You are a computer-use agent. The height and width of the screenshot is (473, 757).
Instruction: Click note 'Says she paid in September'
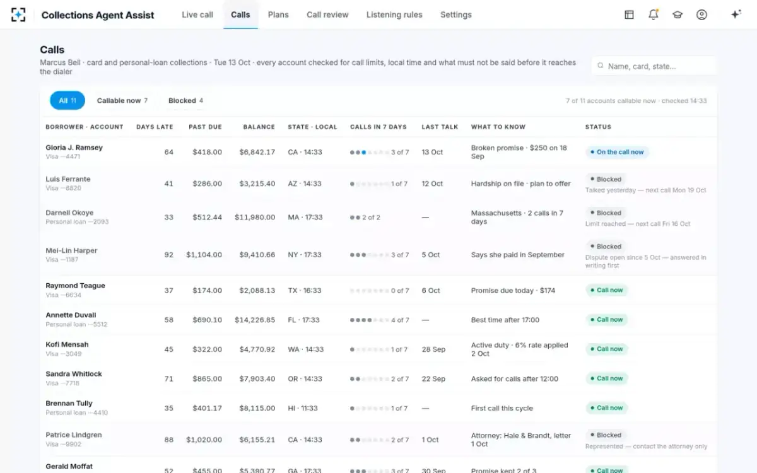[x=518, y=255]
